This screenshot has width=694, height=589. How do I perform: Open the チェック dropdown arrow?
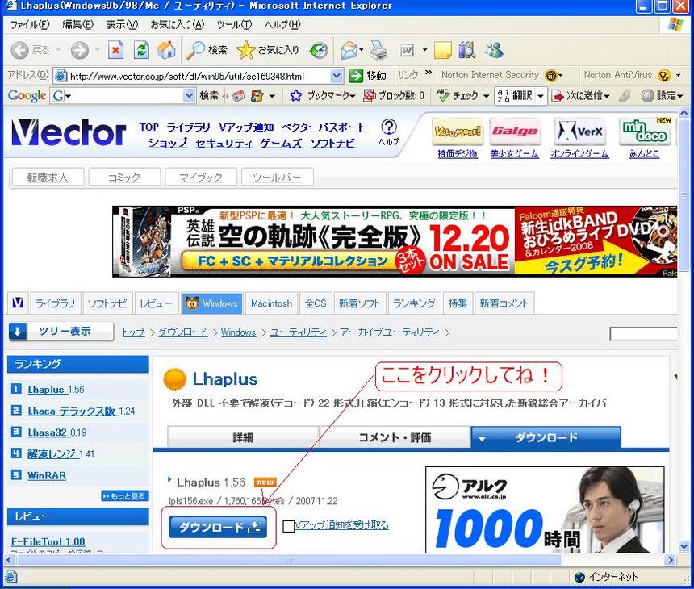point(486,96)
